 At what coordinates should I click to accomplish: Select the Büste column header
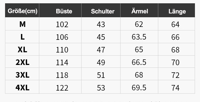pos(64,11)
